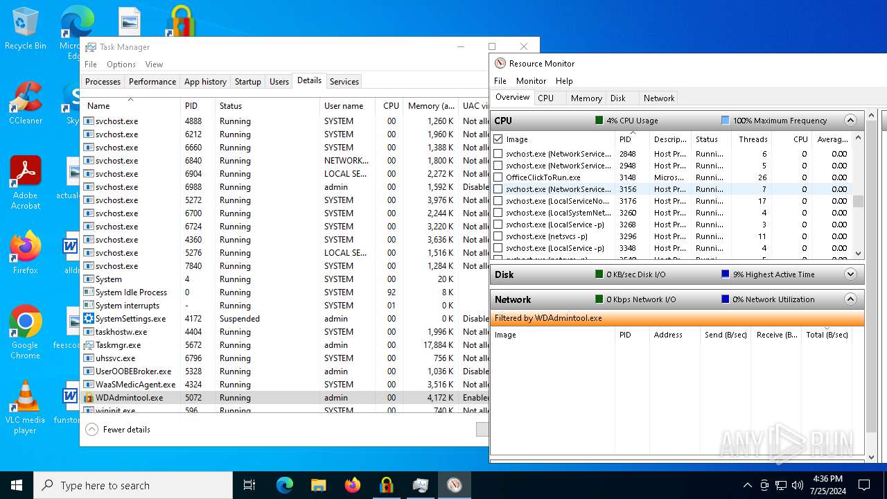The height and width of the screenshot is (499, 887).
Task: Show hidden system tray icons
Action: click(x=747, y=485)
